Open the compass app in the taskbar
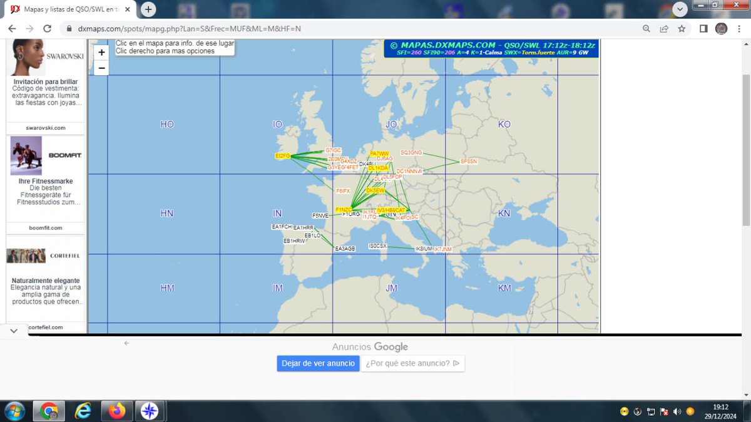This screenshot has width=751, height=422. coord(150,411)
